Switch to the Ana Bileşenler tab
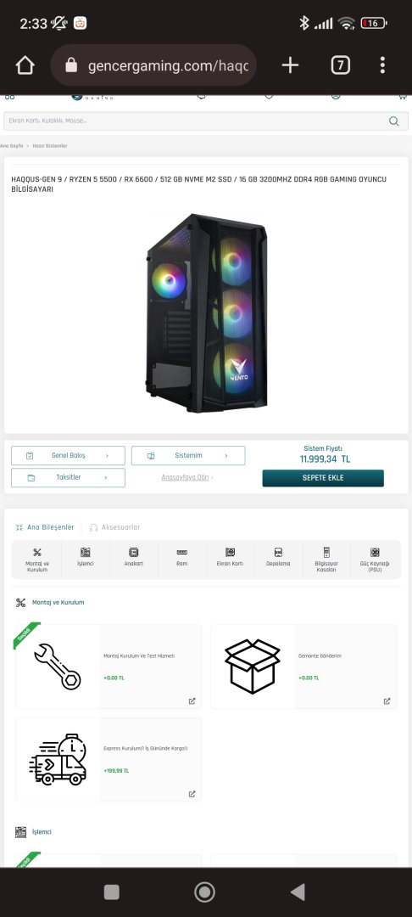The image size is (412, 917). pyautogui.click(x=45, y=527)
